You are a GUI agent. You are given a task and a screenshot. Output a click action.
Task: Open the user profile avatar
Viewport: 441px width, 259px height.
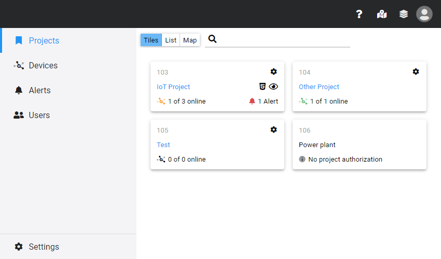coord(424,14)
